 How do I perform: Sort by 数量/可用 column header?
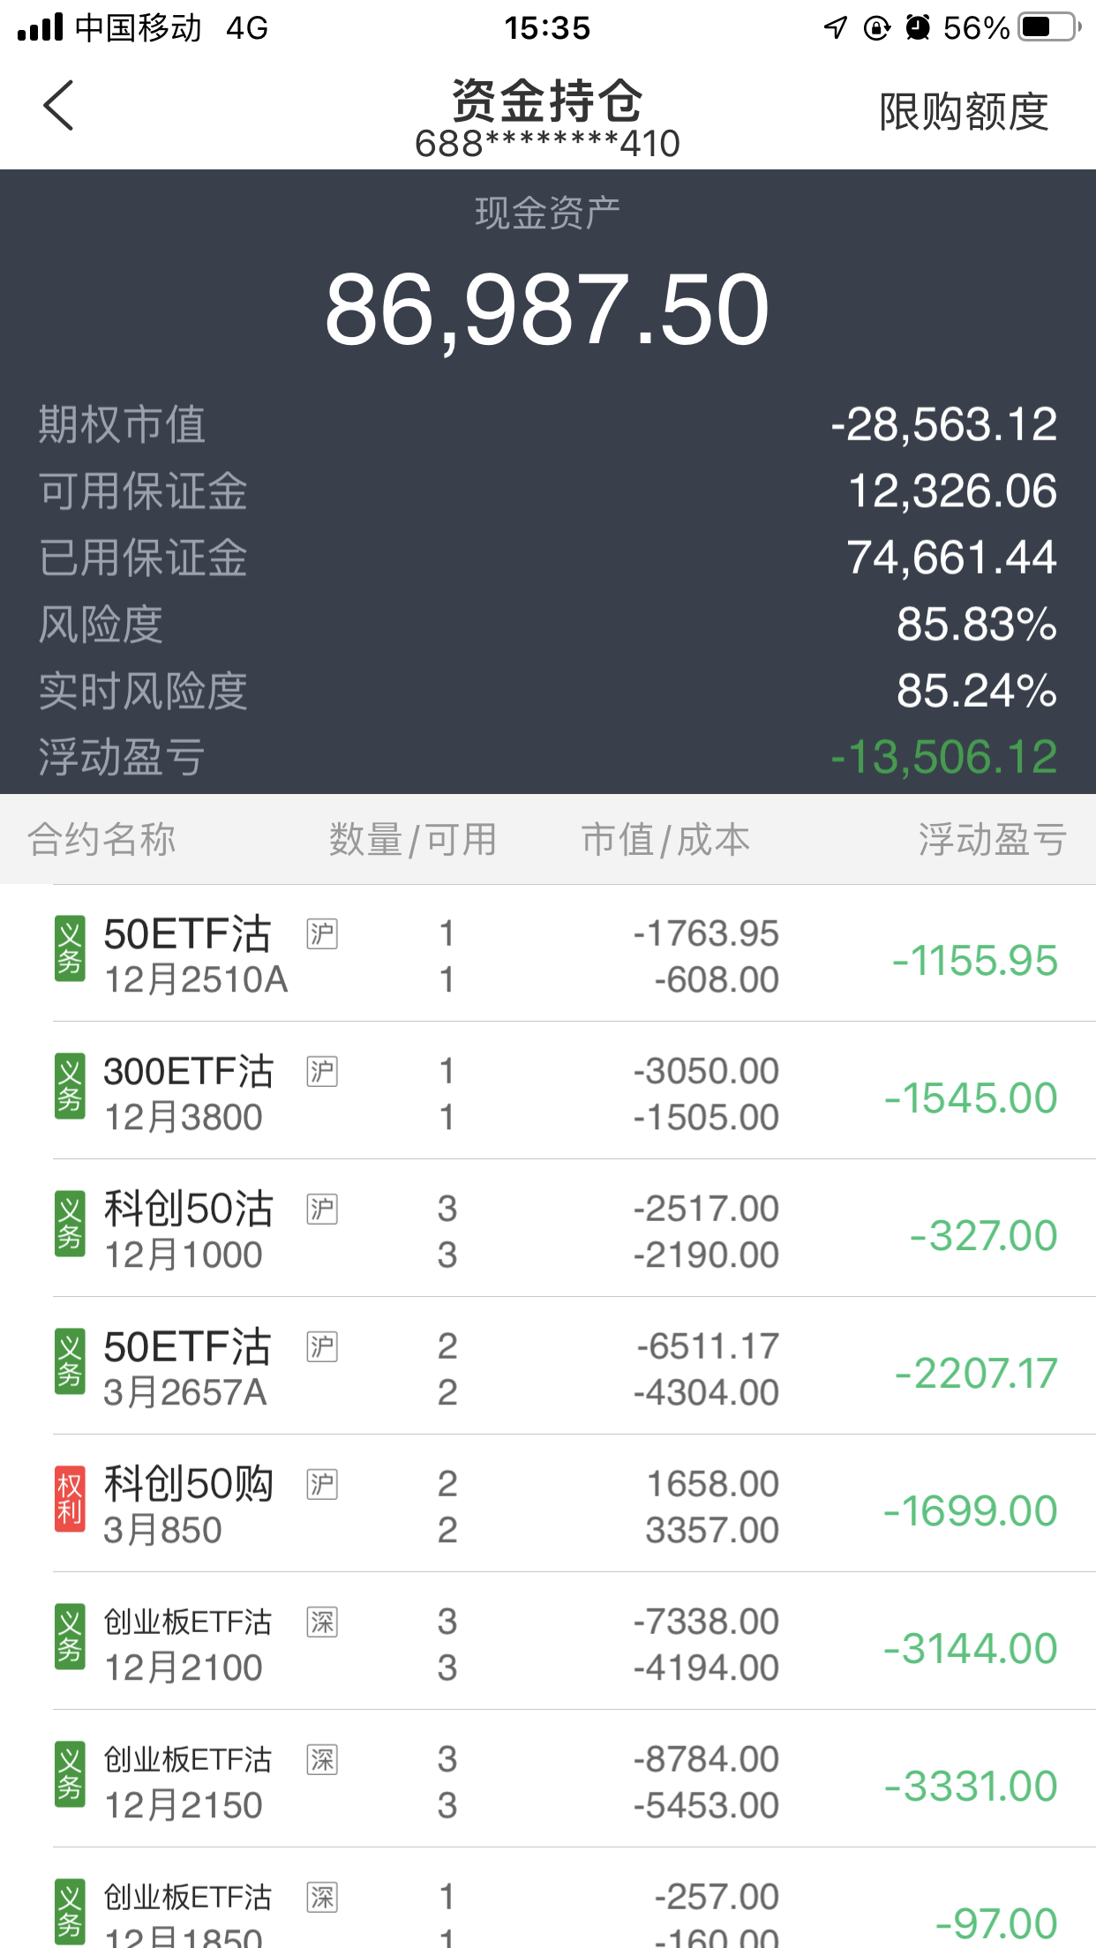point(413,839)
